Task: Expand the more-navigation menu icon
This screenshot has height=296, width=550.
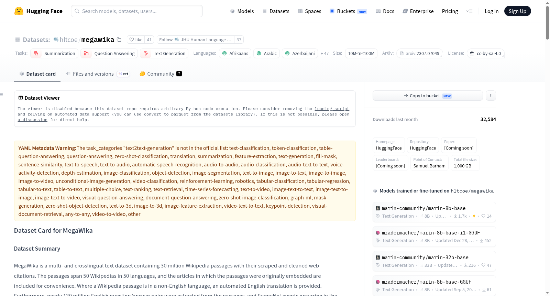Action: (x=469, y=11)
